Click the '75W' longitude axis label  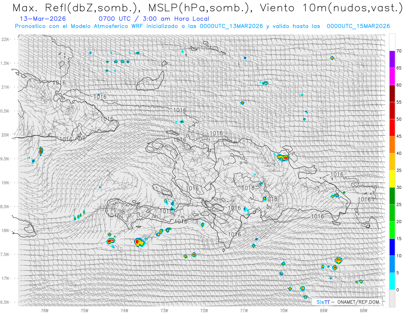coord(85,310)
